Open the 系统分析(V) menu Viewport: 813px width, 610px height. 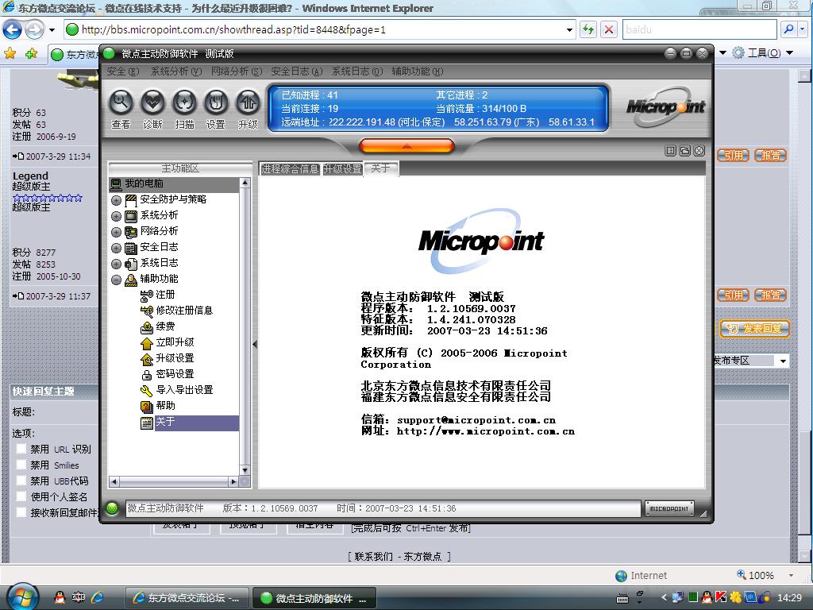tap(176, 71)
